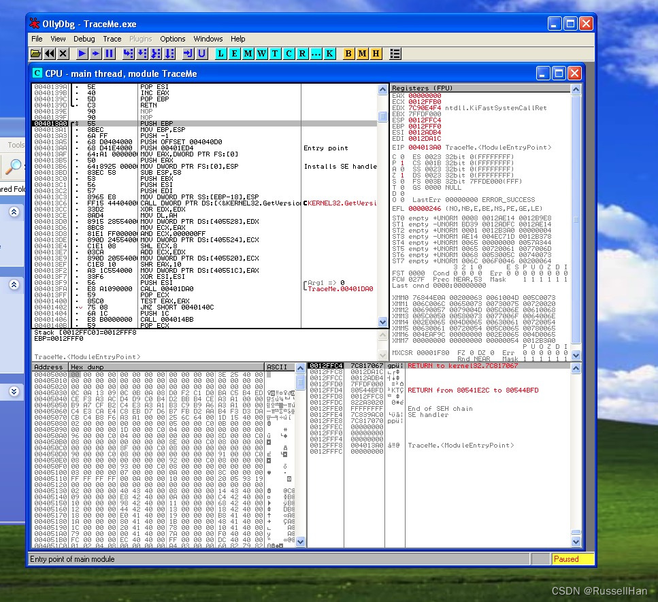This screenshot has width=658, height=602.
Task: Open the Help menu
Action: click(237, 39)
